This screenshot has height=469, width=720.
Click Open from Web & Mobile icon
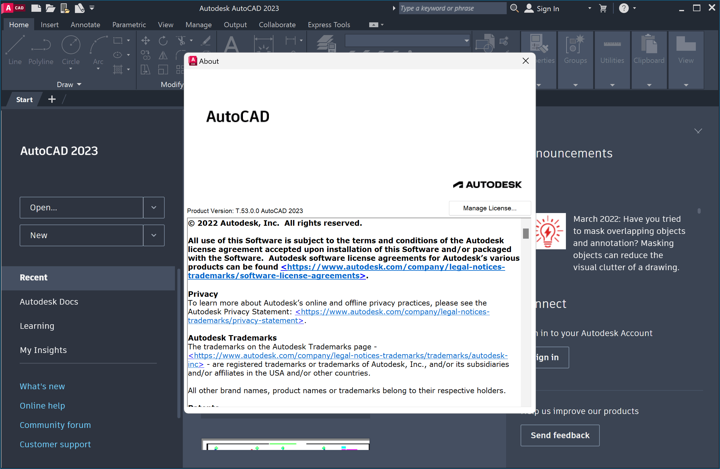tap(65, 8)
